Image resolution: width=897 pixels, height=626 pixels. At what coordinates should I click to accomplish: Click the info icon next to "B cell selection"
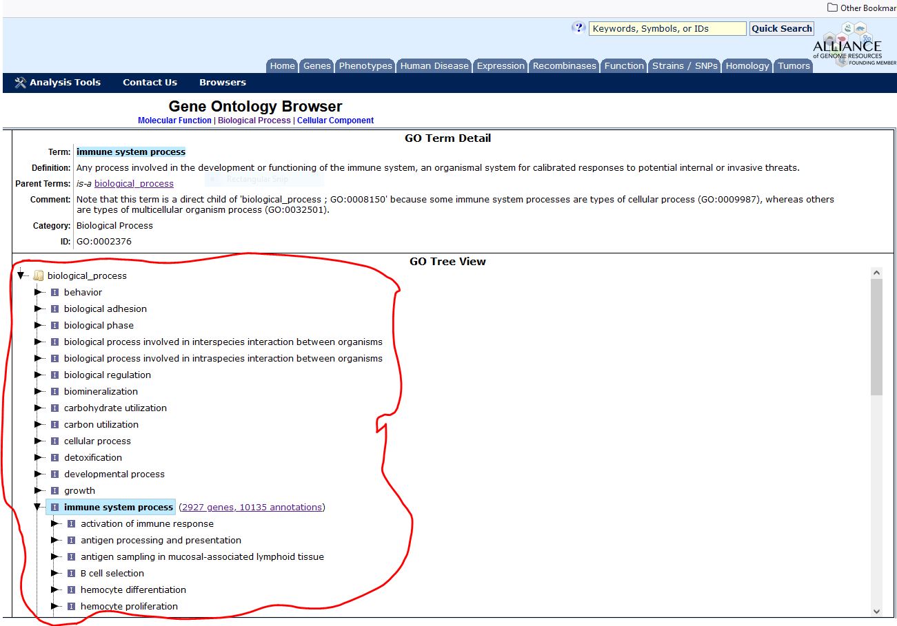[x=71, y=573]
